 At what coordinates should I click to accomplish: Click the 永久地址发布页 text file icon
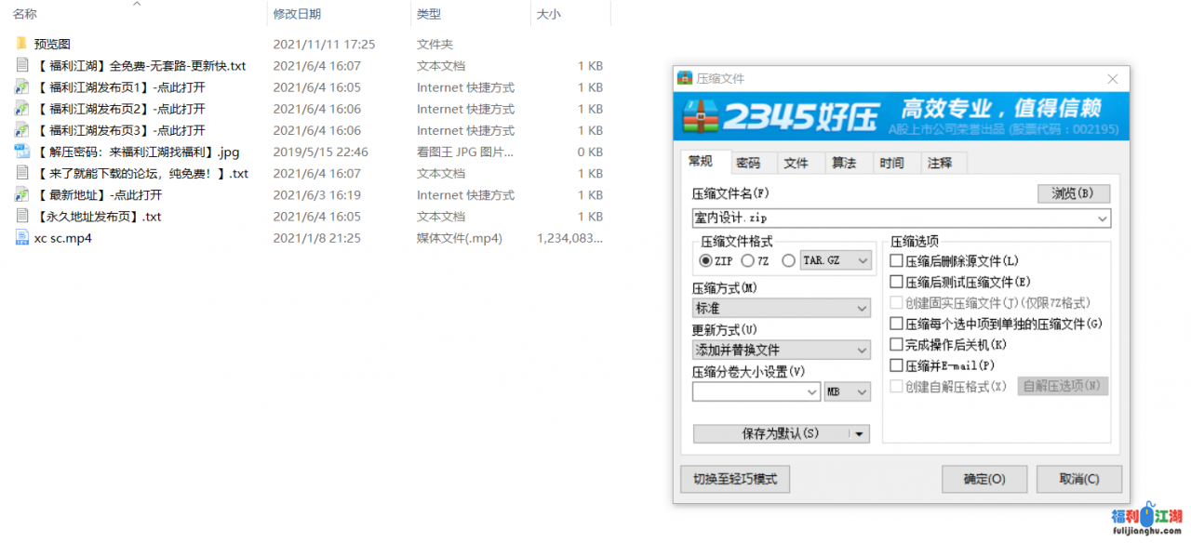pos(21,217)
